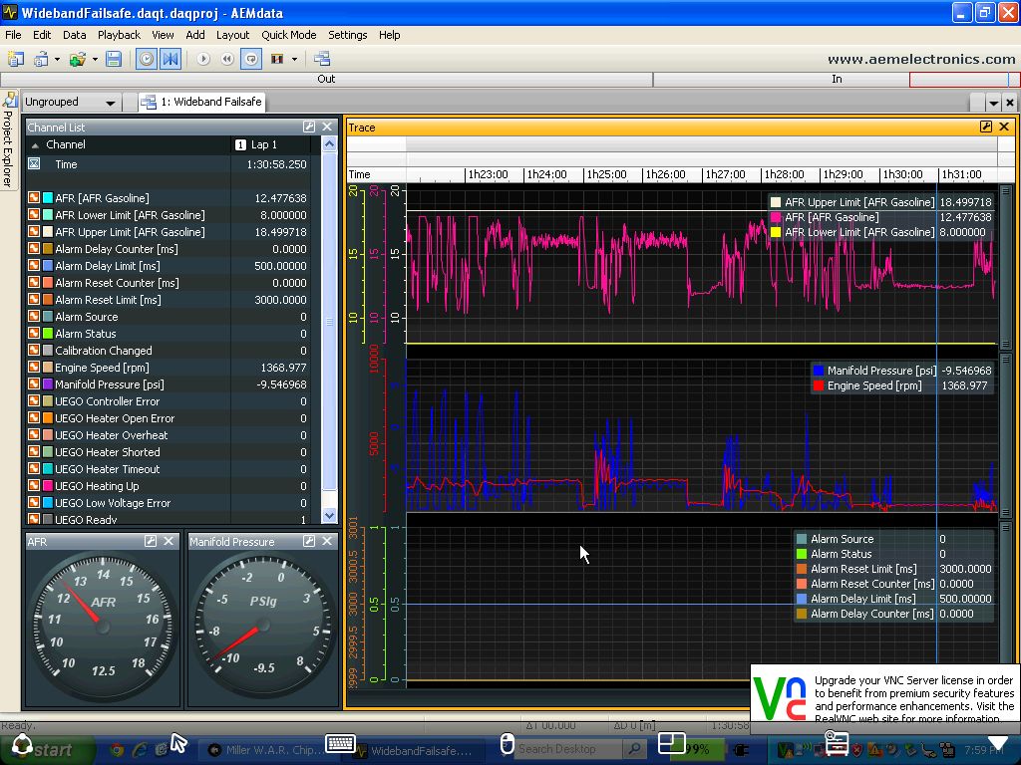Viewport: 1021px width, 765px height.
Task: Click the Channel List scrollbar down arrow
Action: pyautogui.click(x=329, y=516)
